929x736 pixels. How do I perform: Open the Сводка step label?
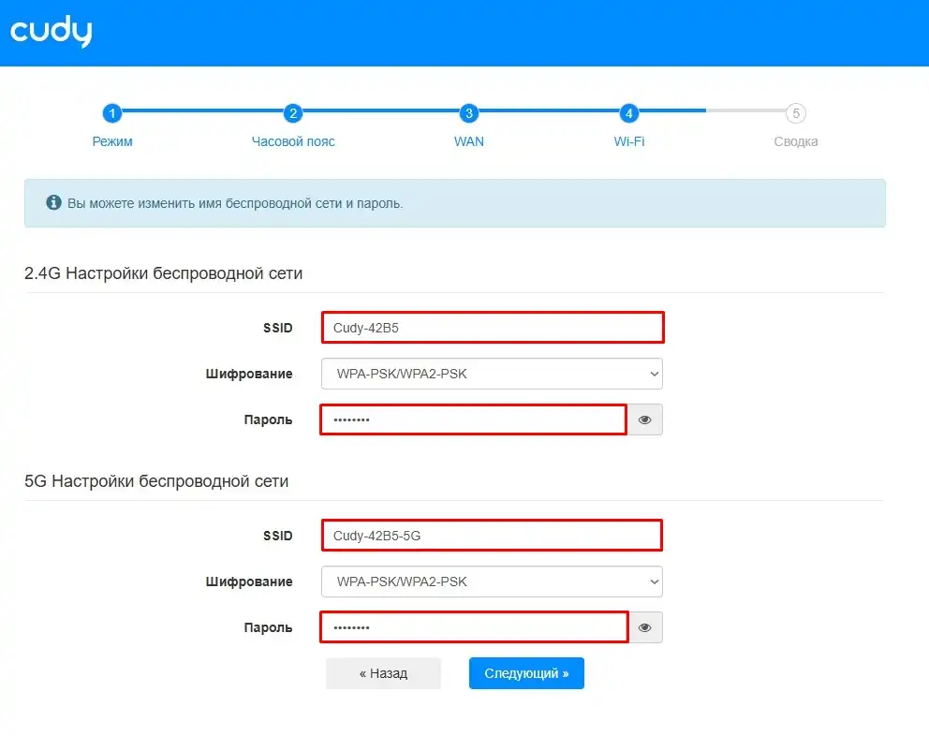(x=796, y=141)
